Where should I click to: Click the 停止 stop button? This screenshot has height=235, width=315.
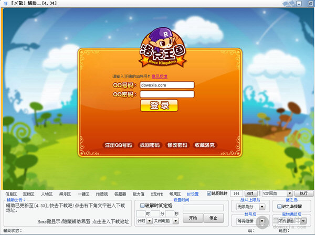coord(214,218)
